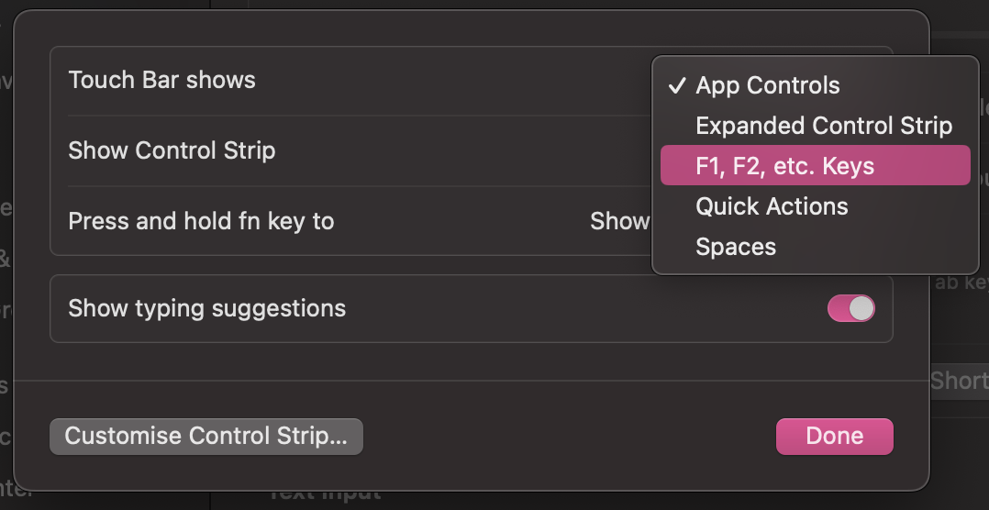Click the cut-off "ab key" text at right edge
The height and width of the screenshot is (510, 989).
pos(961,283)
